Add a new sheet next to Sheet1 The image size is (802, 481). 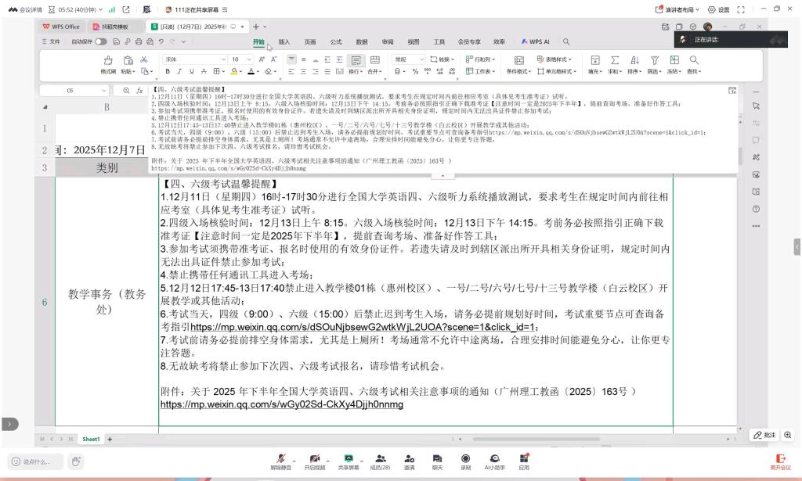pos(110,439)
